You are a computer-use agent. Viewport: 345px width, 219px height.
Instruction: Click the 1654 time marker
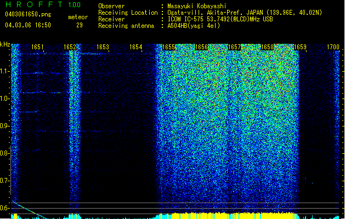[x=136, y=47]
